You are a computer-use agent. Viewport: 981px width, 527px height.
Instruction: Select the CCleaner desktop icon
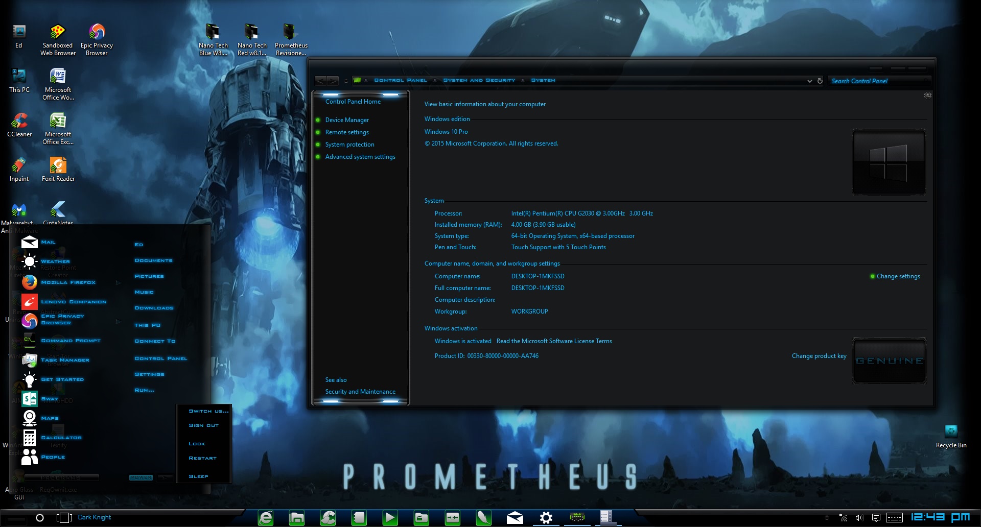click(x=19, y=125)
